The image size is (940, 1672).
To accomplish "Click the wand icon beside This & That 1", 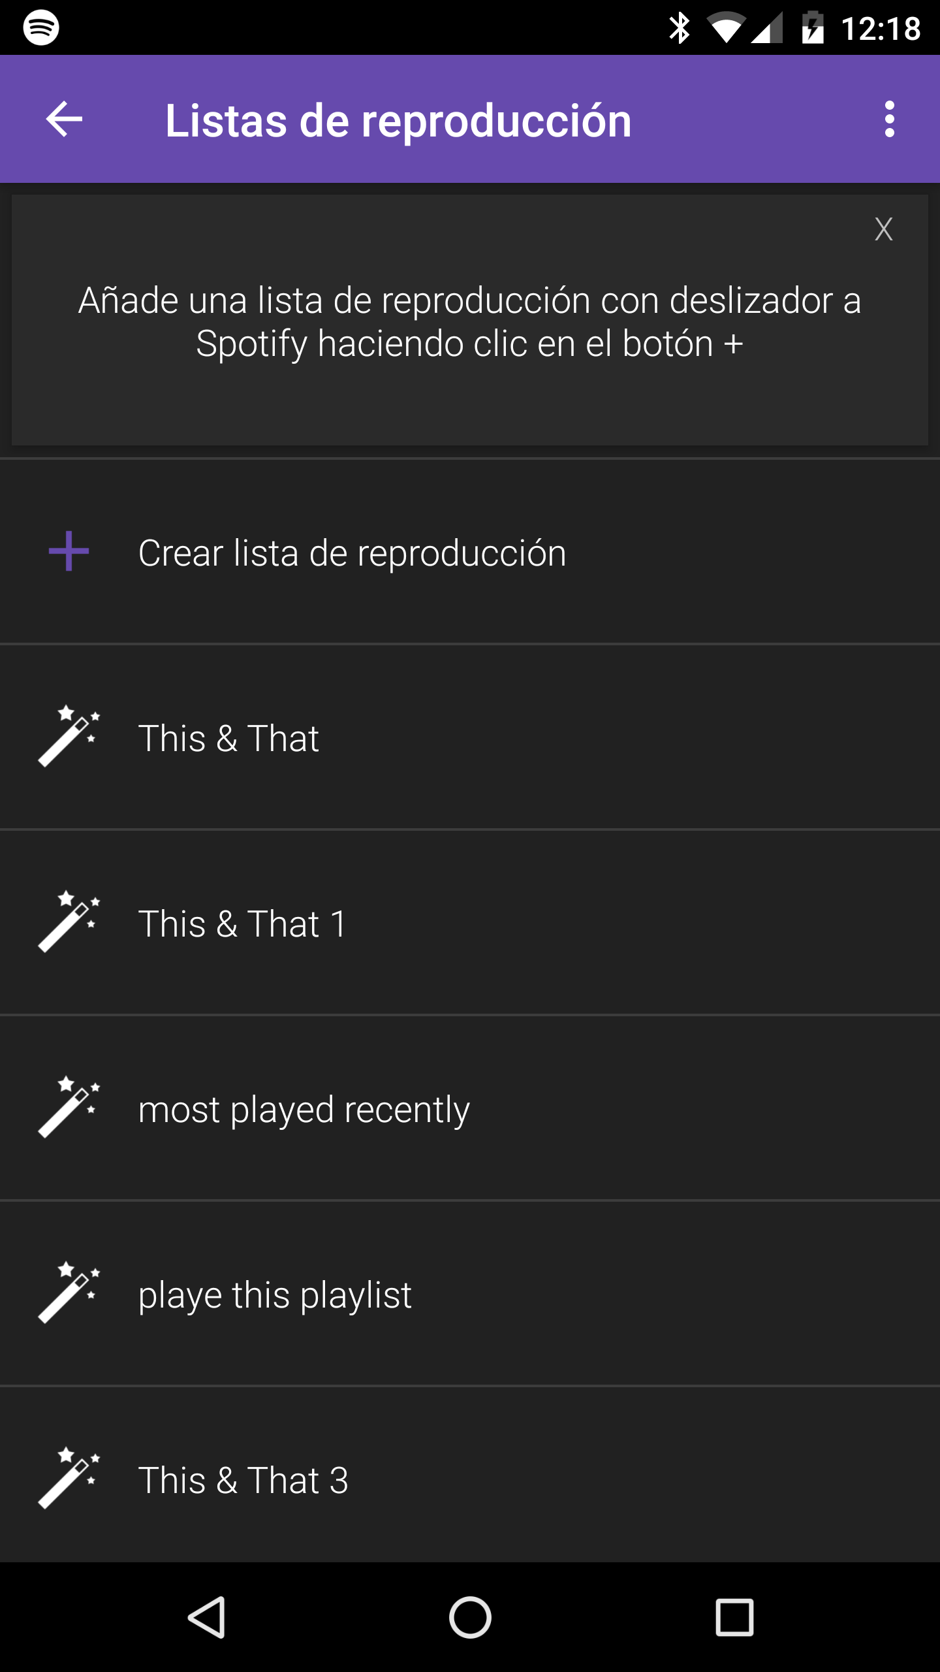I will pos(69,922).
